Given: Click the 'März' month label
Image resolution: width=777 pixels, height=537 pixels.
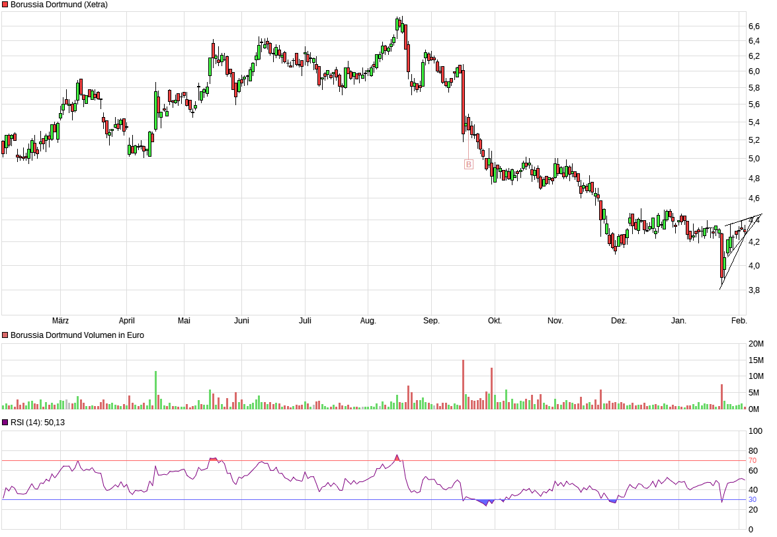Looking at the screenshot, I should (60, 321).
